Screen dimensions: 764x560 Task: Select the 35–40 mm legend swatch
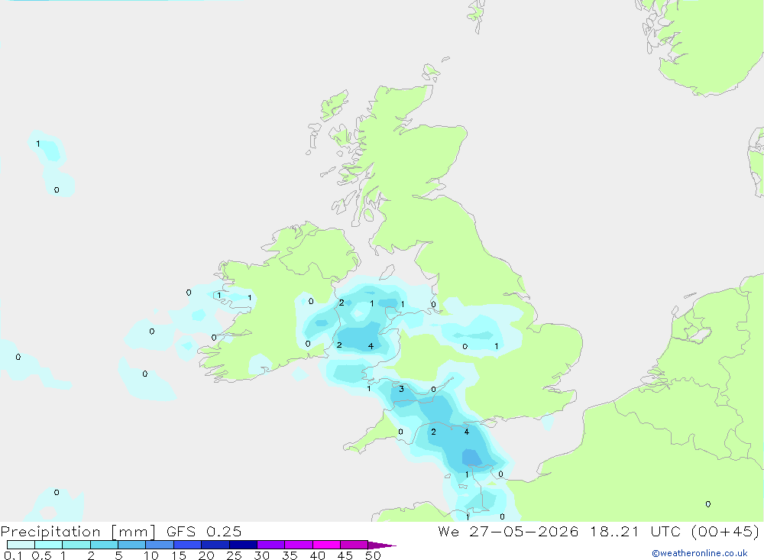(x=299, y=545)
